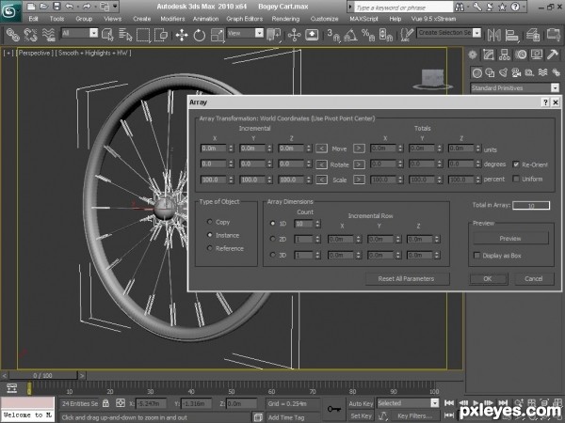Open quick access toolbar dropdown arrow
The height and width of the screenshot is (423, 565).
click(115, 7)
